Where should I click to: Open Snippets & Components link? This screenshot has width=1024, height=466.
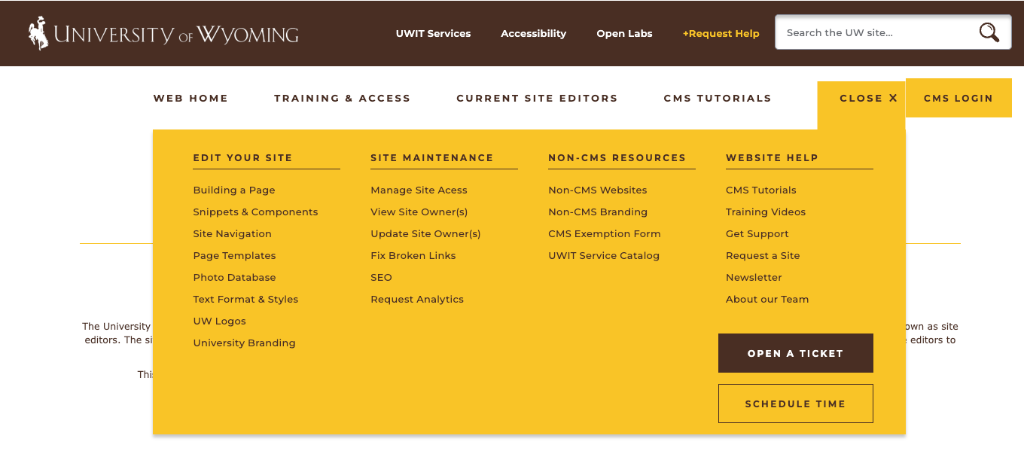[x=255, y=212]
